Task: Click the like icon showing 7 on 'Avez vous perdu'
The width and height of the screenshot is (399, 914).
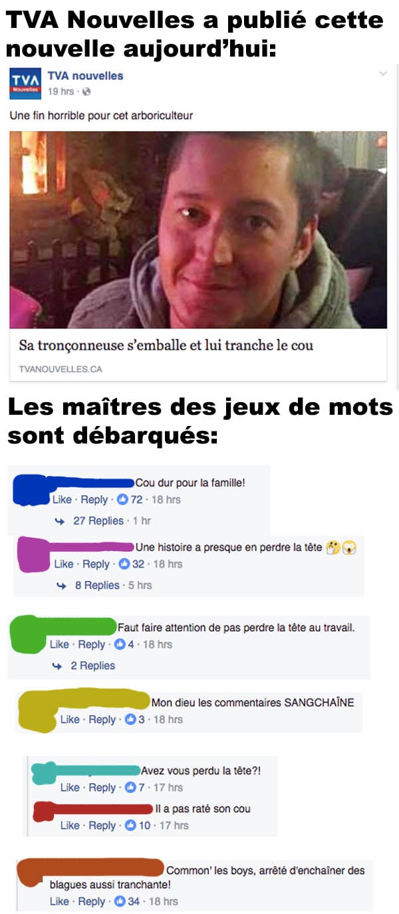Action: (x=131, y=788)
